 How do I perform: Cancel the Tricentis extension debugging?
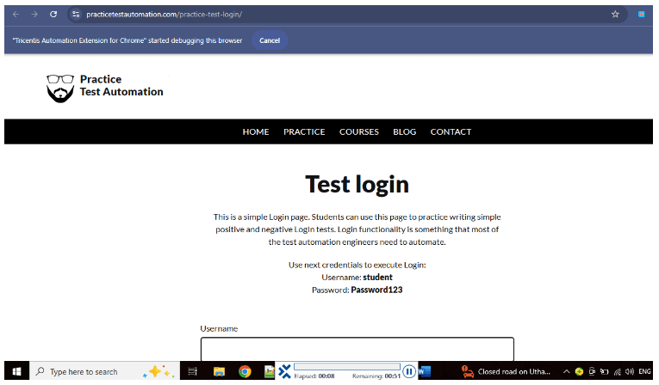pyautogui.click(x=270, y=40)
